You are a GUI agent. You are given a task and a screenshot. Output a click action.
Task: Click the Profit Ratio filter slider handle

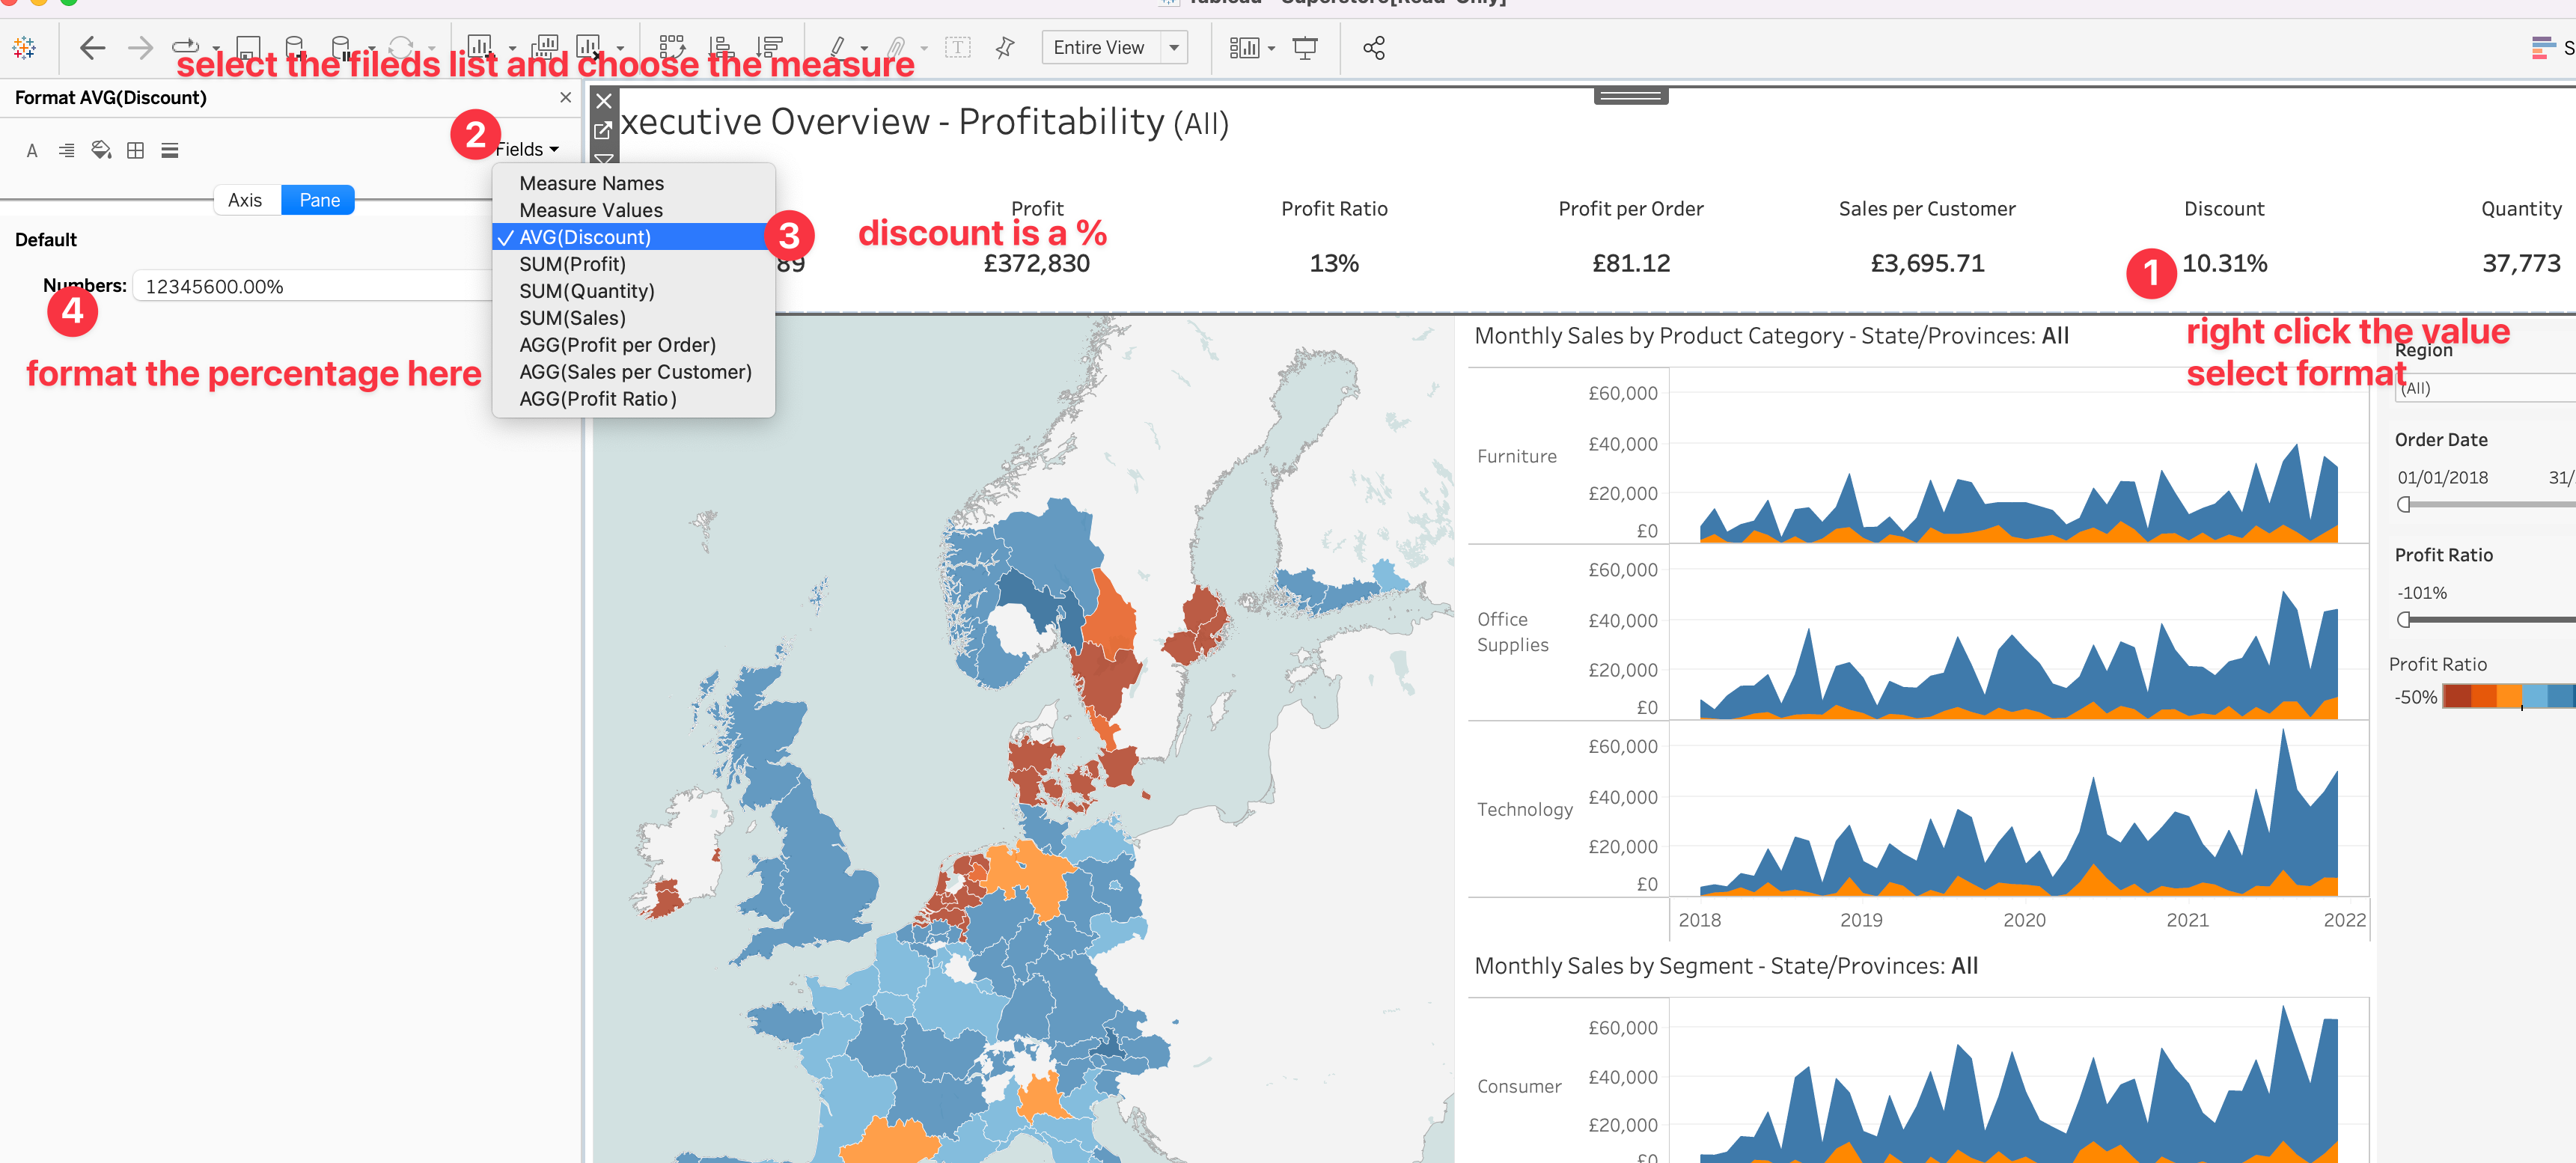[2403, 620]
